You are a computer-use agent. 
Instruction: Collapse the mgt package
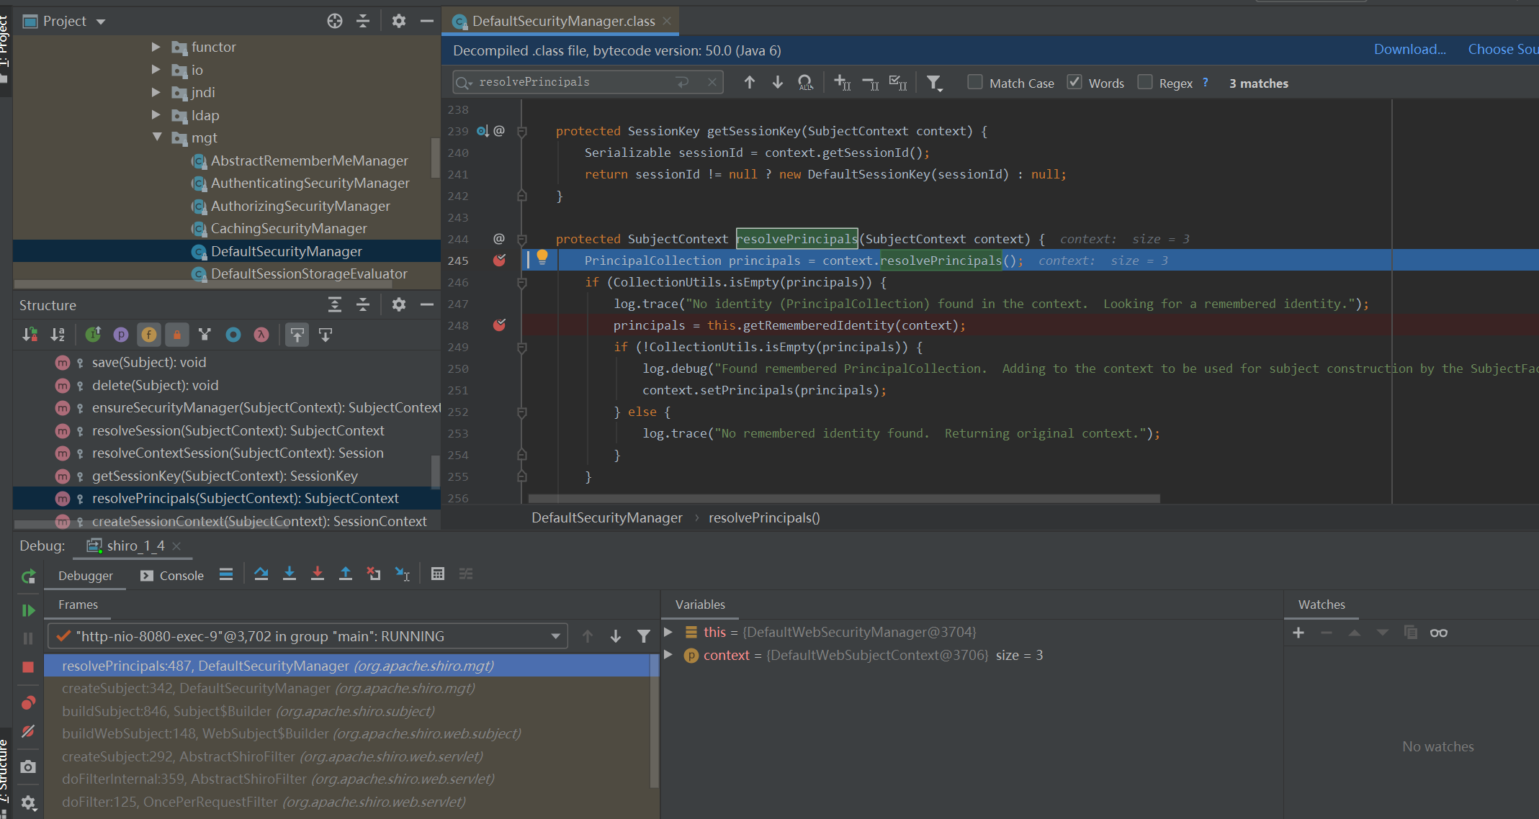(x=156, y=137)
